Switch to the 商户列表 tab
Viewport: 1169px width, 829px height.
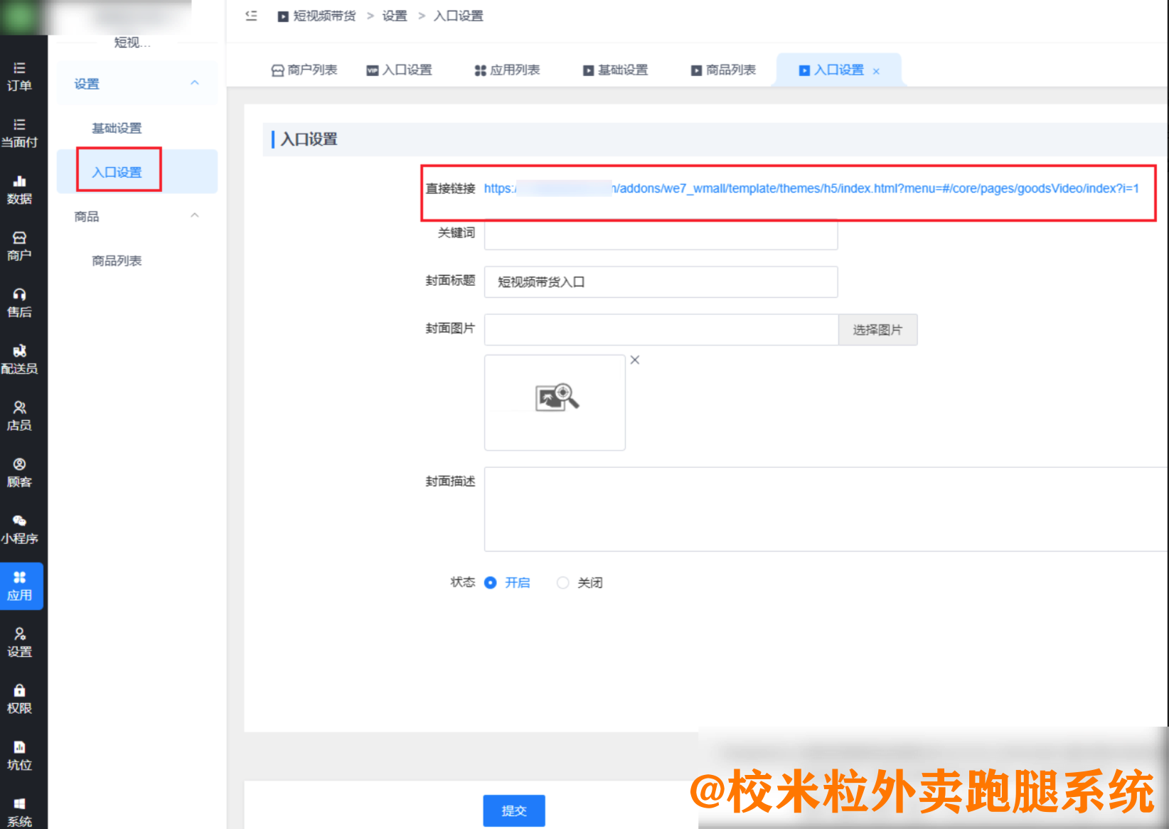pos(304,70)
